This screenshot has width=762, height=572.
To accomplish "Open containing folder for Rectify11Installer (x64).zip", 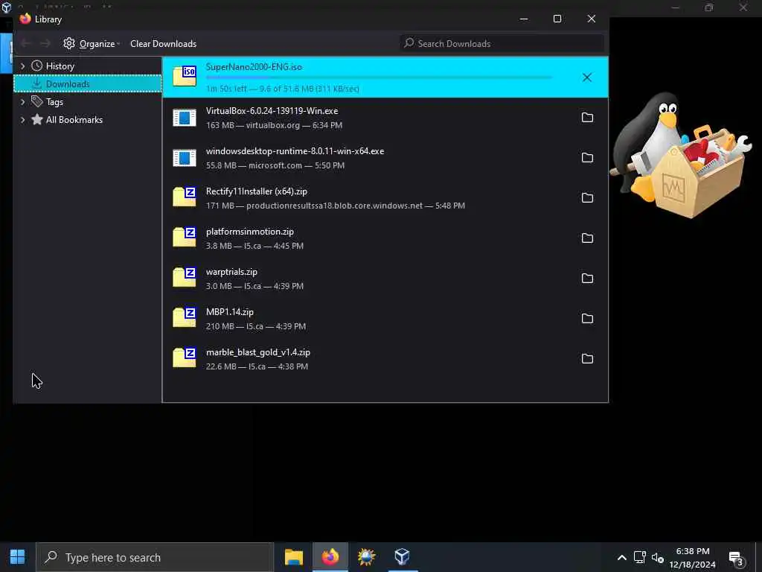I will click(587, 197).
